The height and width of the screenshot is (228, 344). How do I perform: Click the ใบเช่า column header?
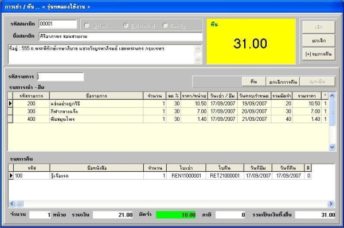[186, 168]
